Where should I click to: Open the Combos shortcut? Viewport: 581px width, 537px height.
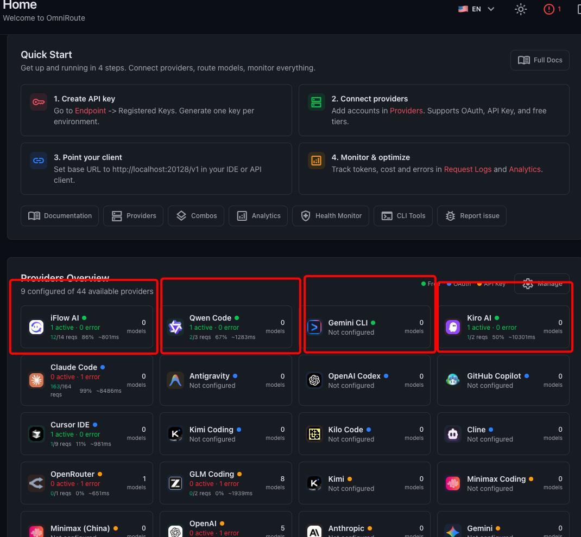tap(196, 216)
